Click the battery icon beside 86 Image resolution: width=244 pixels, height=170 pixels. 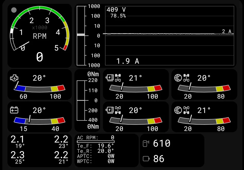coord(146,159)
